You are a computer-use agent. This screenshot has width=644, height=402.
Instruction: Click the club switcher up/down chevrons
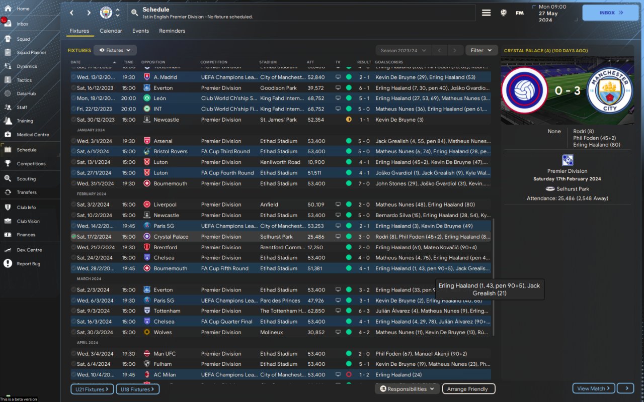pos(118,13)
